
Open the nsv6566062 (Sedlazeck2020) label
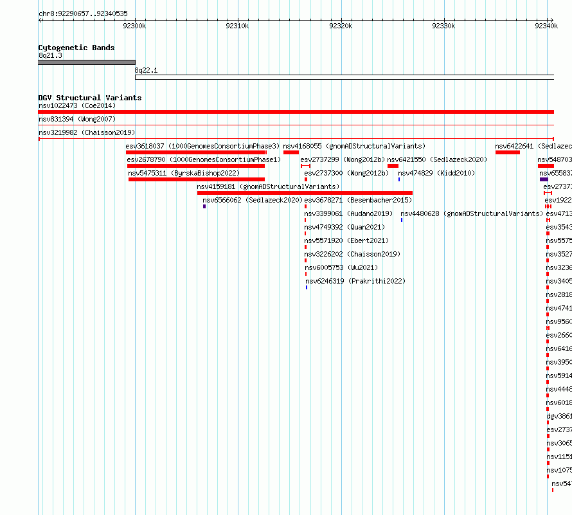coord(253,200)
